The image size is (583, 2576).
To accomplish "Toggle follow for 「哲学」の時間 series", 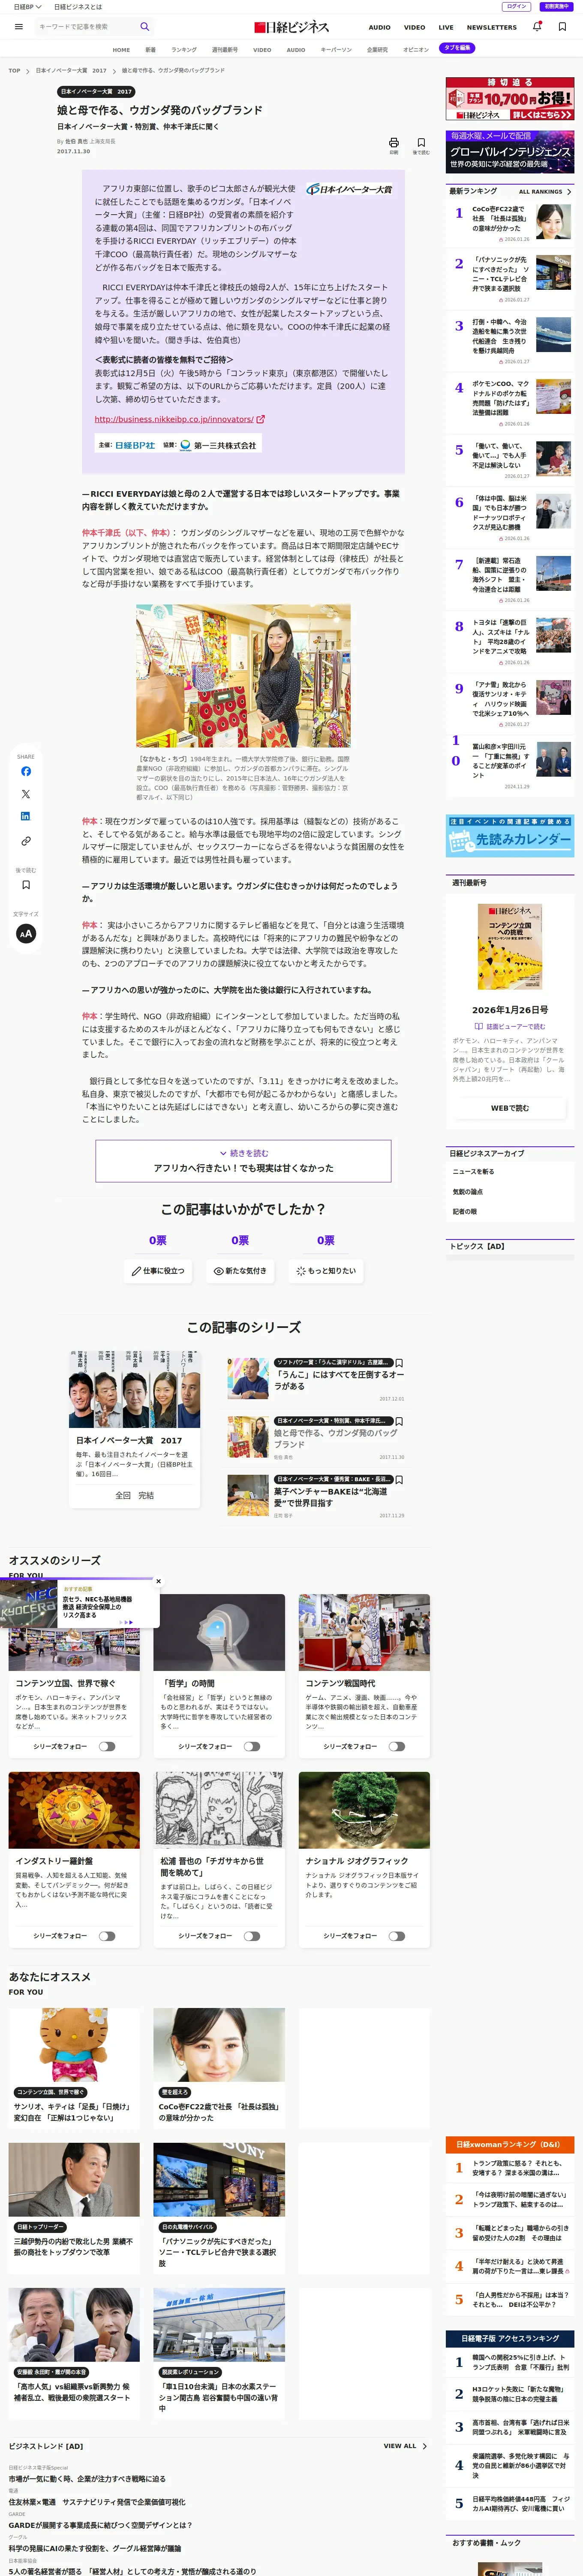I will coord(252,1746).
